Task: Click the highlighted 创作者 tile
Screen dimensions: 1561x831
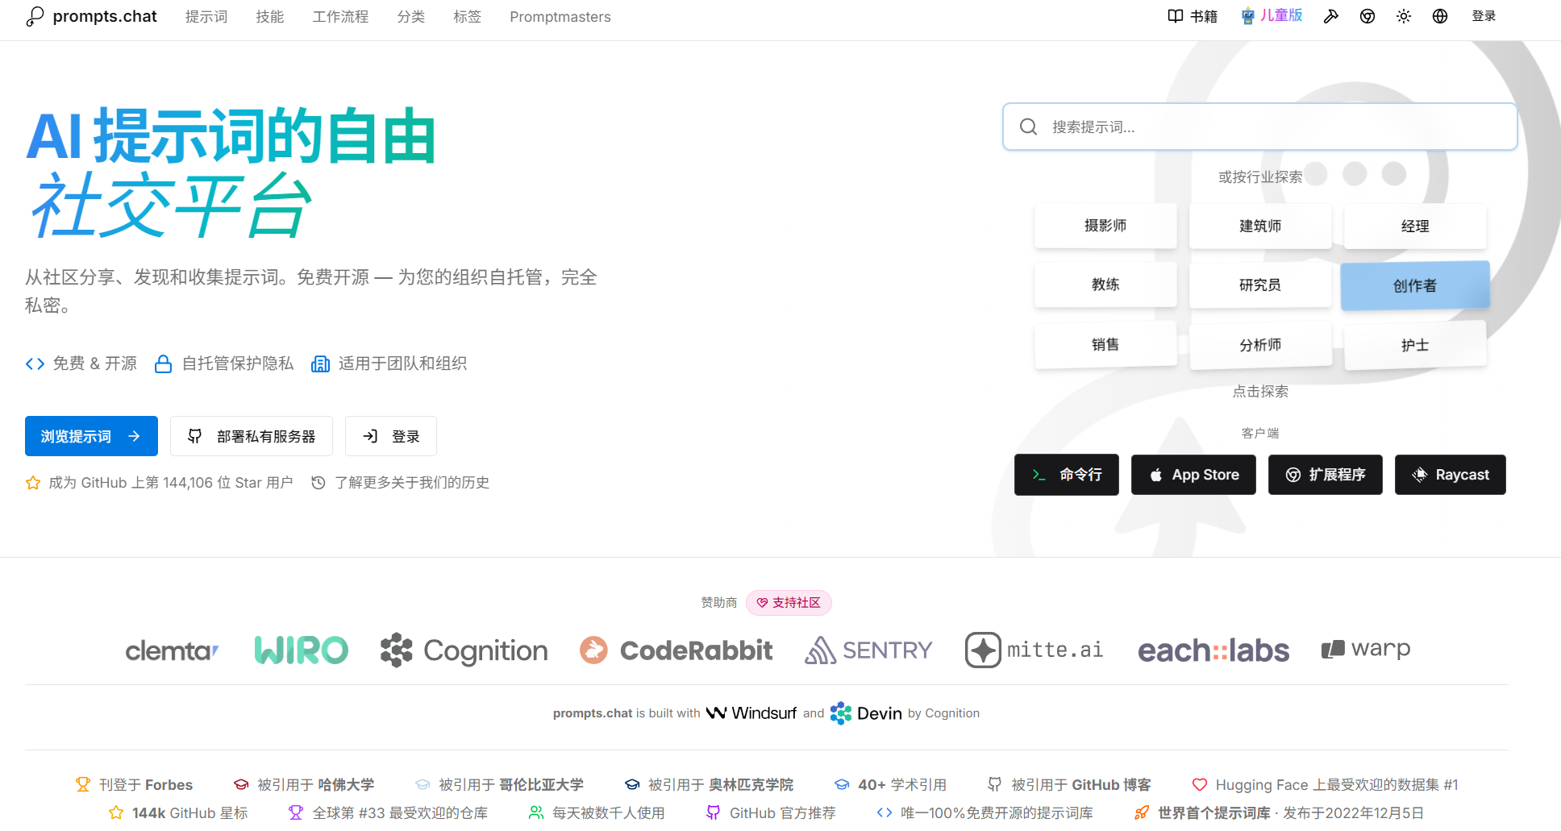Action: pyautogui.click(x=1415, y=285)
